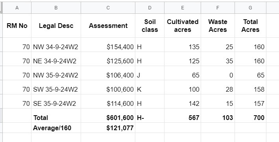Select column A header
Viewport: 279px width, 142px height.
click(x=17, y=8)
